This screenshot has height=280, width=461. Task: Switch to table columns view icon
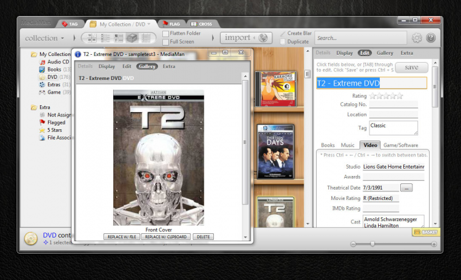(x=146, y=38)
